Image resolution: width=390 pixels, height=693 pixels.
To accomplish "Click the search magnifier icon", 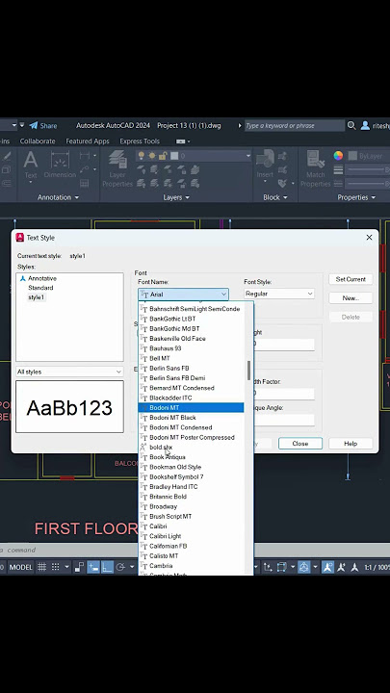I will point(351,125).
